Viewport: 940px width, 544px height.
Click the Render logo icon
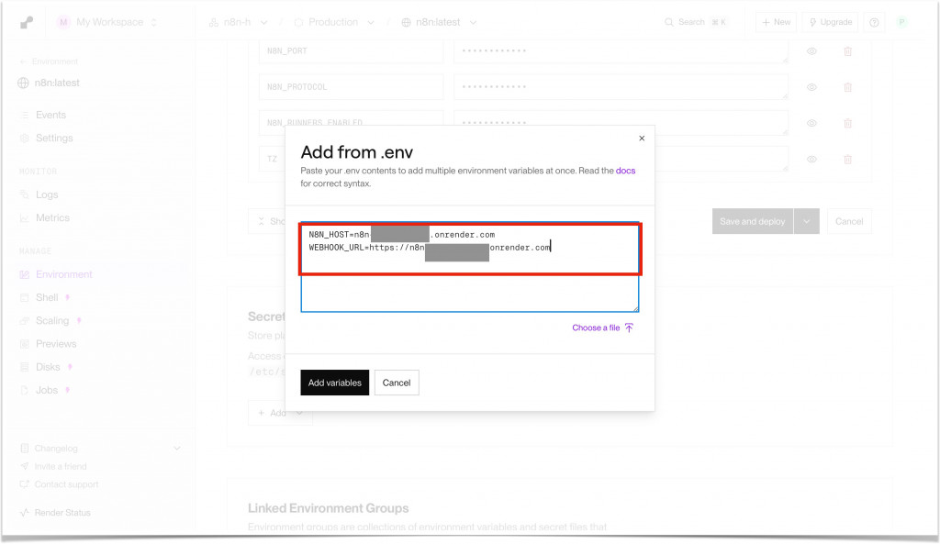click(27, 22)
